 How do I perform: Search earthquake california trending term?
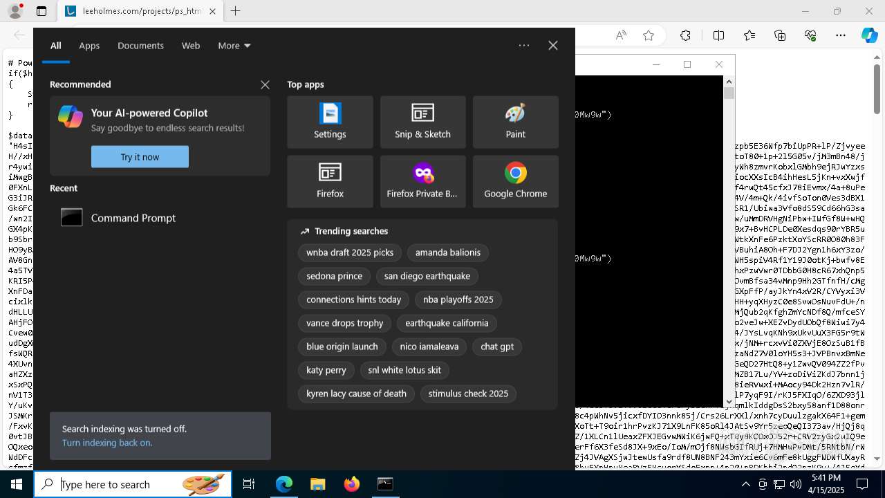coord(447,323)
